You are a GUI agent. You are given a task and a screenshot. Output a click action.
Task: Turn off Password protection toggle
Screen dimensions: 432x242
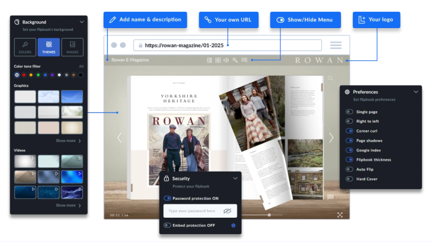pyautogui.click(x=167, y=198)
